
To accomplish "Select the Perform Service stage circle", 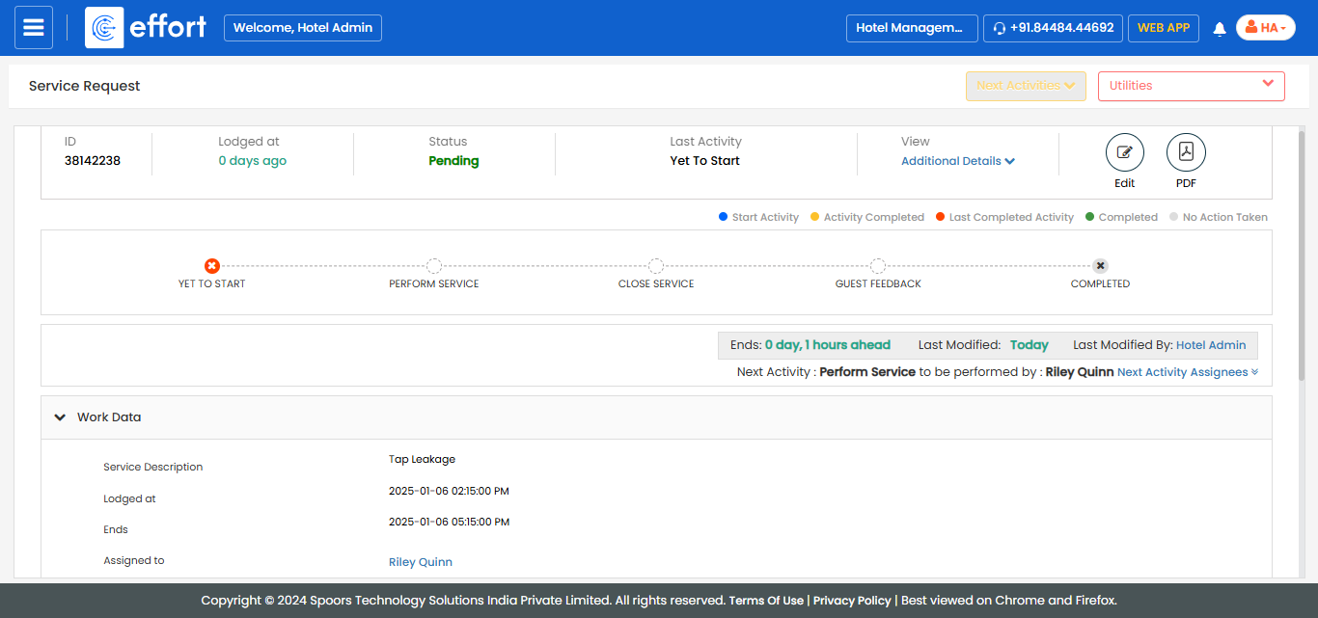I will pos(434,266).
